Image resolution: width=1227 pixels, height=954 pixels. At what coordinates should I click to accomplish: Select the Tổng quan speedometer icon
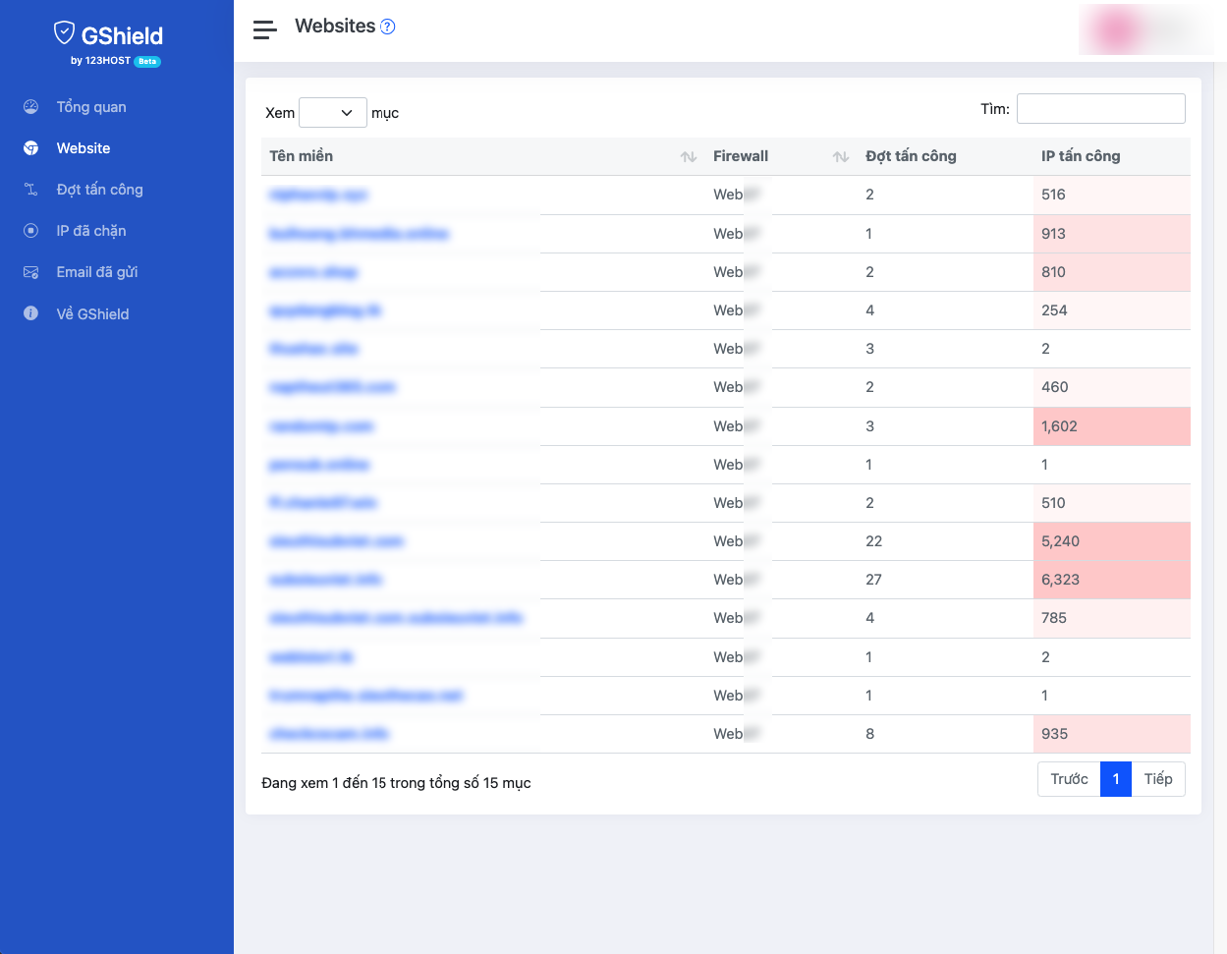(30, 106)
